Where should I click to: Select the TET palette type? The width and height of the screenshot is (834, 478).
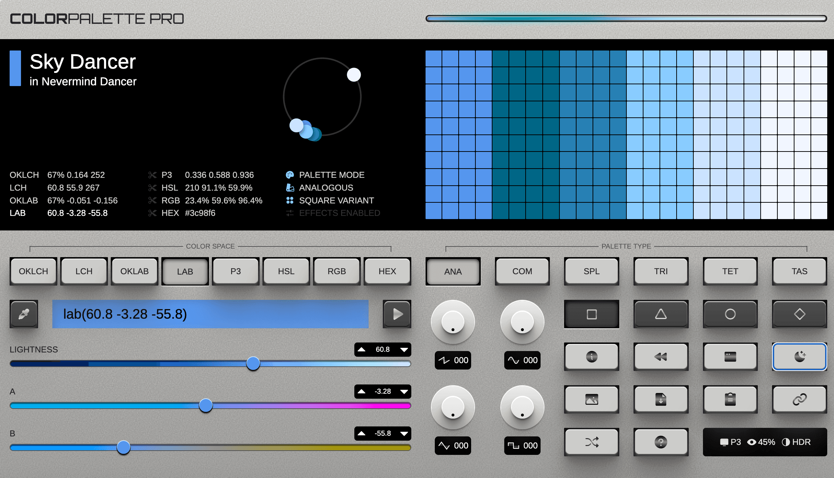pos(730,271)
